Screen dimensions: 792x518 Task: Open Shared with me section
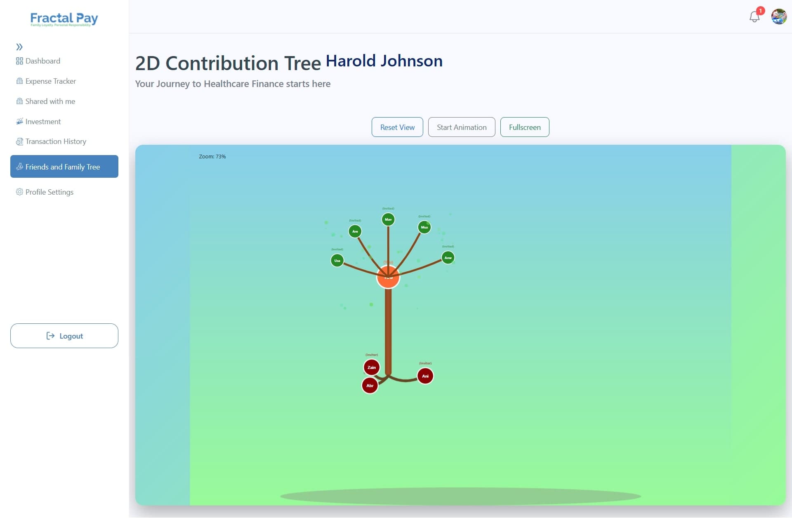point(50,101)
